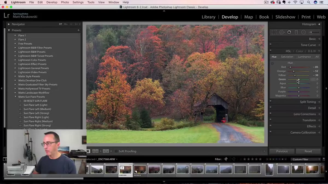The width and height of the screenshot is (328, 184).
Task: Switch to Loupe view icon in toolbar
Action: 88,151
